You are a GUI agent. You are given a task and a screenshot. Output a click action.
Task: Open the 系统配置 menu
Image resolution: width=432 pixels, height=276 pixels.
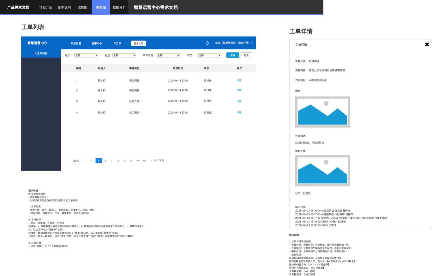tap(76, 43)
